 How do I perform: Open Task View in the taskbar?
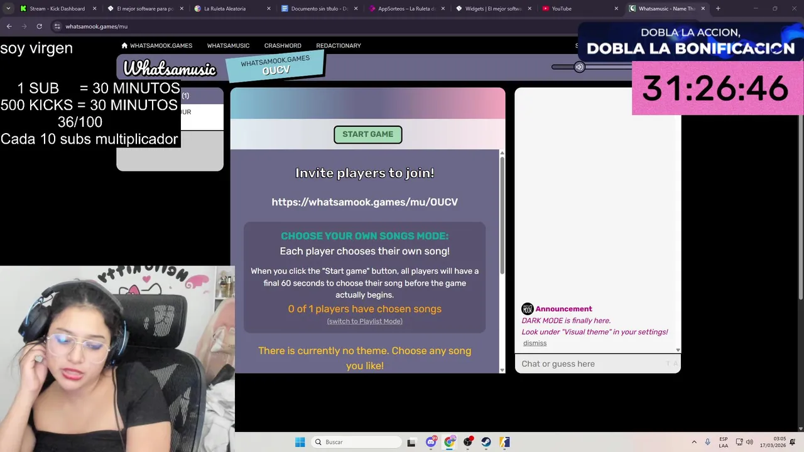click(x=411, y=443)
